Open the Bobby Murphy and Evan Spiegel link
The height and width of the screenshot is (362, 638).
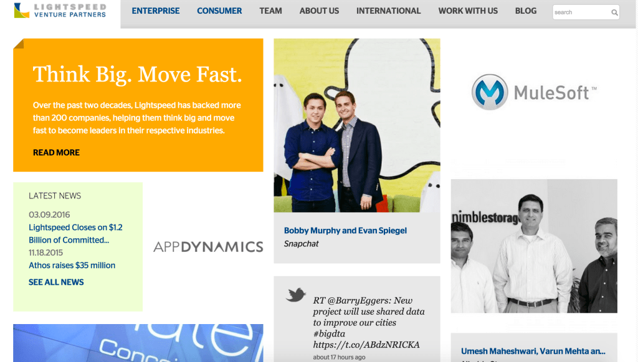(345, 230)
